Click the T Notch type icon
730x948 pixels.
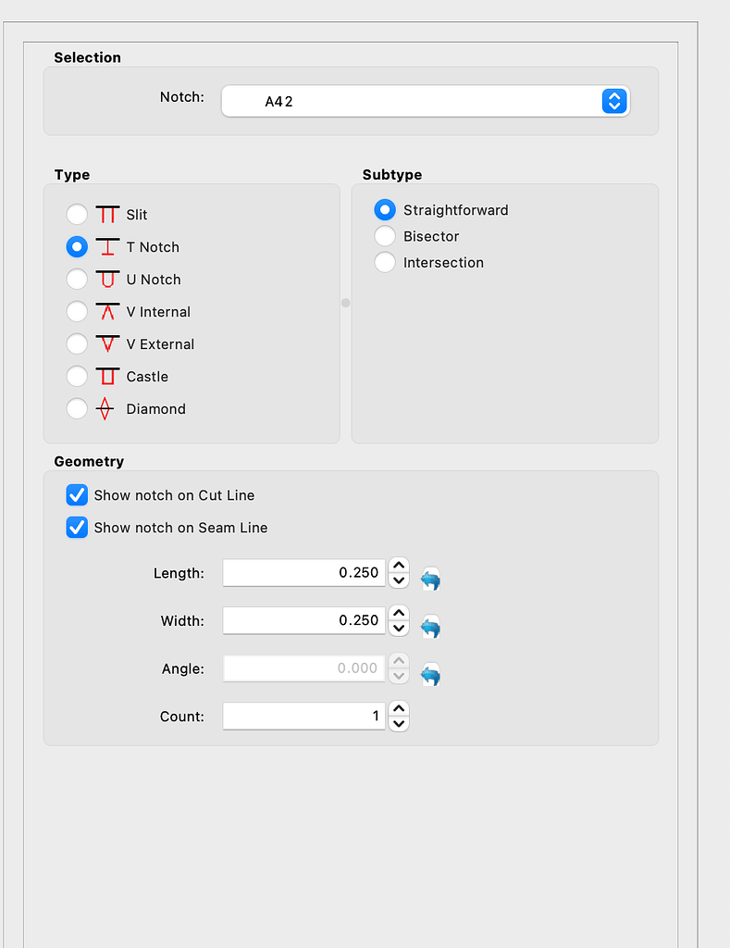[x=105, y=246]
